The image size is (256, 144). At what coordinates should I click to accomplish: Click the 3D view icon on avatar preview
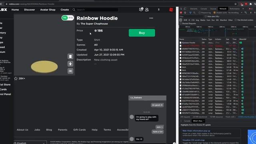point(70,71)
